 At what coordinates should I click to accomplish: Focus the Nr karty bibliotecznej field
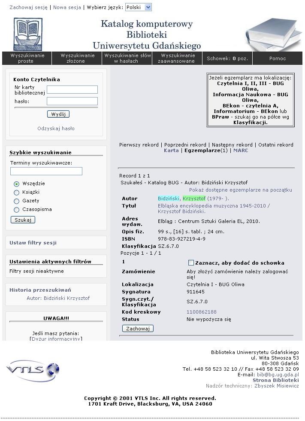pos(72,90)
